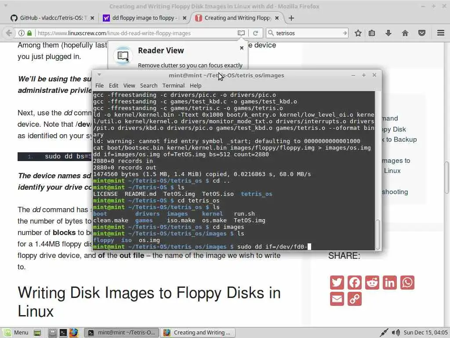Open Firefox hamburger menu

[x=440, y=33]
